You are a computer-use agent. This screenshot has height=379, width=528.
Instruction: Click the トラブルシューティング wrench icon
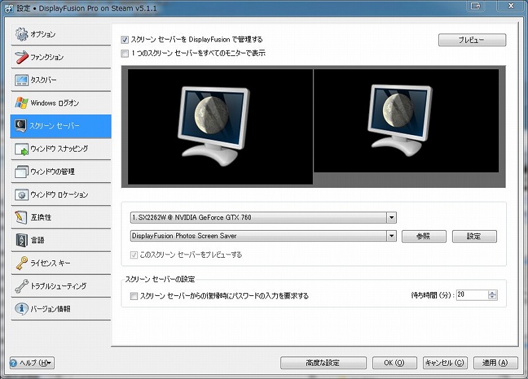pyautogui.click(x=22, y=286)
